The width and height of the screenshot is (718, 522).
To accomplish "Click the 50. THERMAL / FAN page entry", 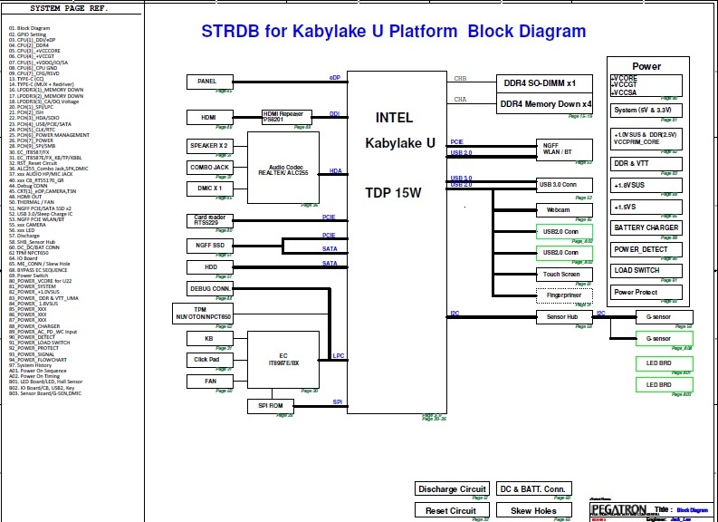I will tap(32, 202).
